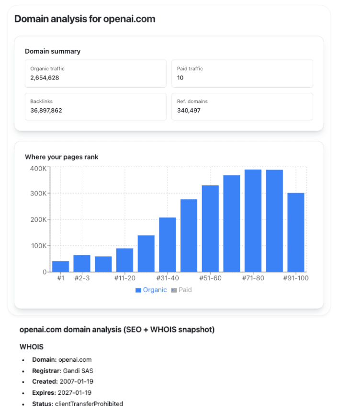Click the 'Status: clientTransferProhibited' list item
The width and height of the screenshot is (338, 412).
(x=78, y=403)
